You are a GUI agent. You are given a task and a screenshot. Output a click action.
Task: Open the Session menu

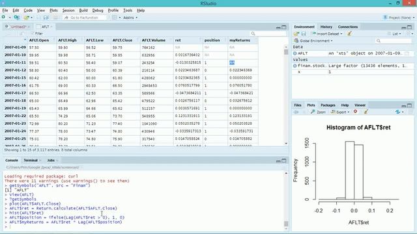pos(68,10)
